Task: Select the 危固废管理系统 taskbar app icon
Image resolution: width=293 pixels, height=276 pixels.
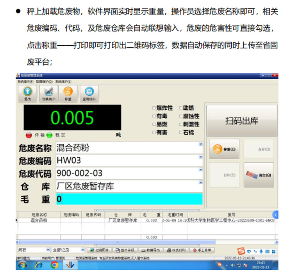Action: (70, 265)
